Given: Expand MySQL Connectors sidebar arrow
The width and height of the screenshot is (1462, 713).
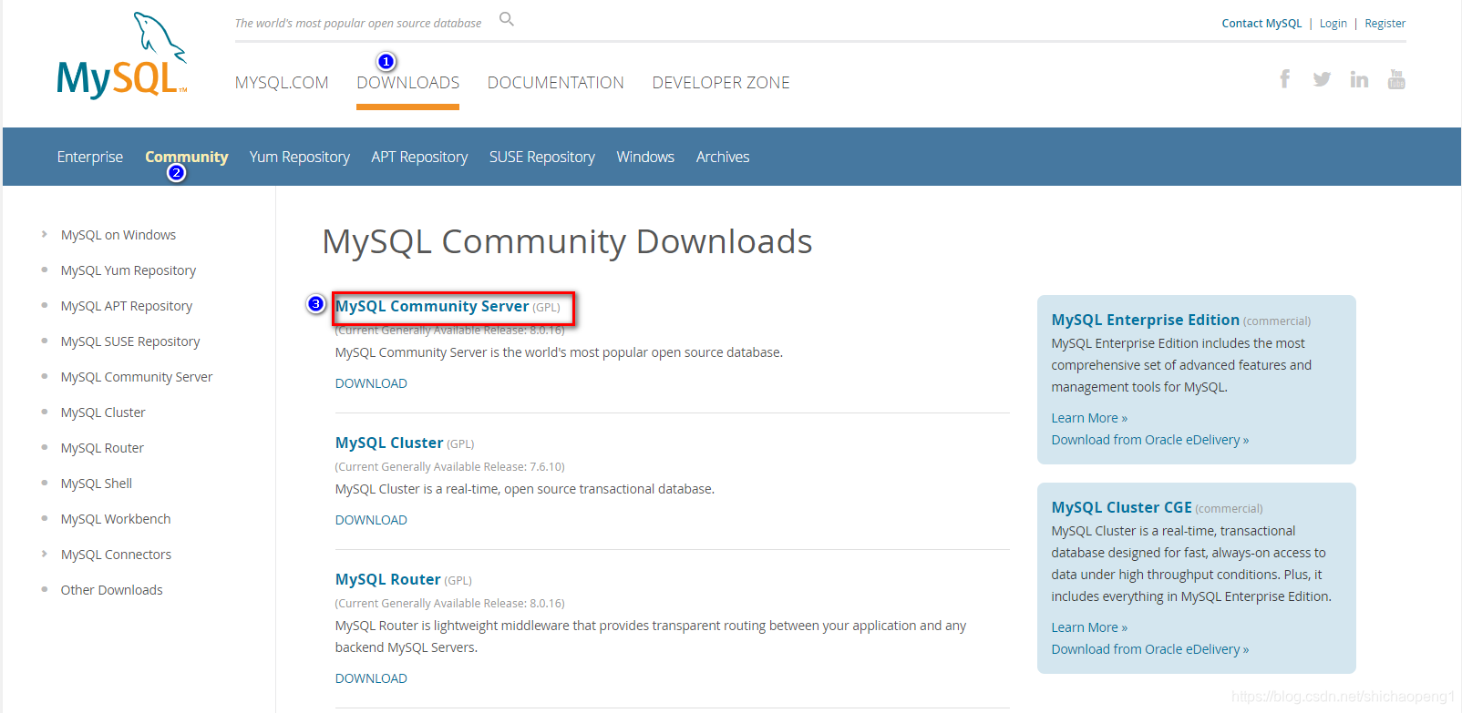Looking at the screenshot, I should click(44, 554).
